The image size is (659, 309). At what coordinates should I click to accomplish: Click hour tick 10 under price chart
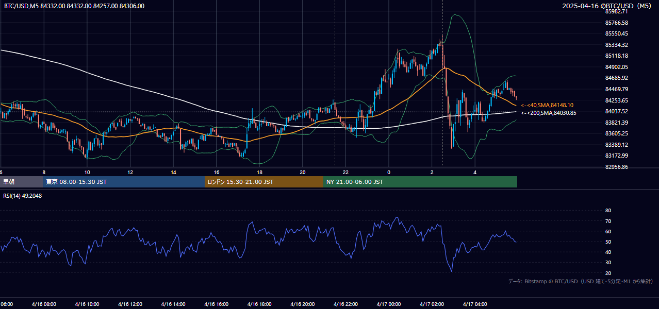point(87,172)
